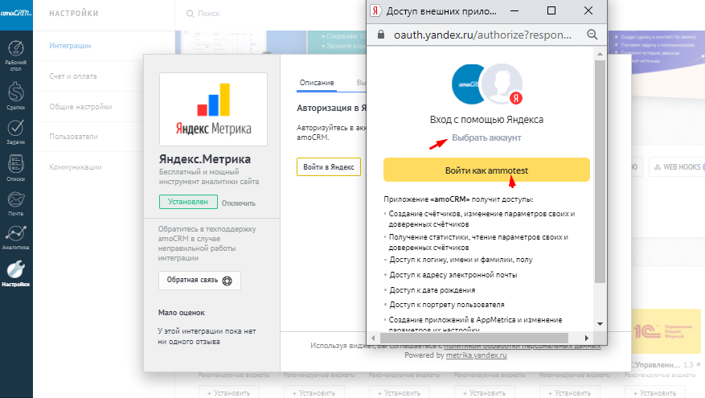Click the amoCRM round logo in popup

[x=467, y=84]
